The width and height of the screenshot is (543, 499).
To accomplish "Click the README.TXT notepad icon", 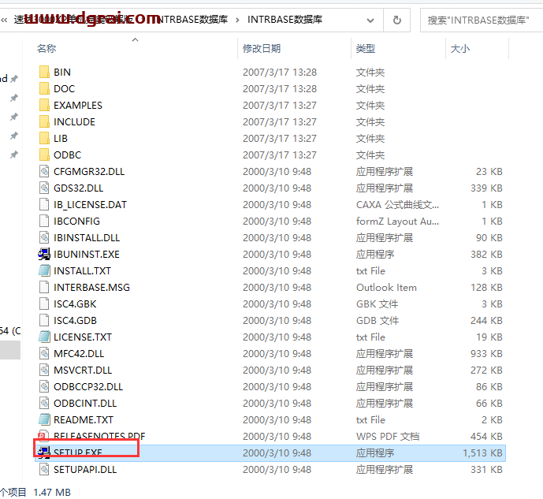I will [44, 419].
